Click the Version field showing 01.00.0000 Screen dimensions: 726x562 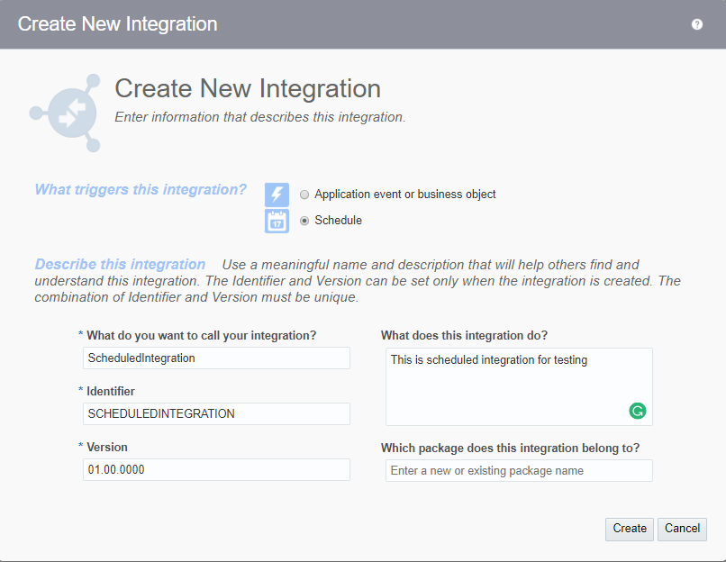pos(216,470)
